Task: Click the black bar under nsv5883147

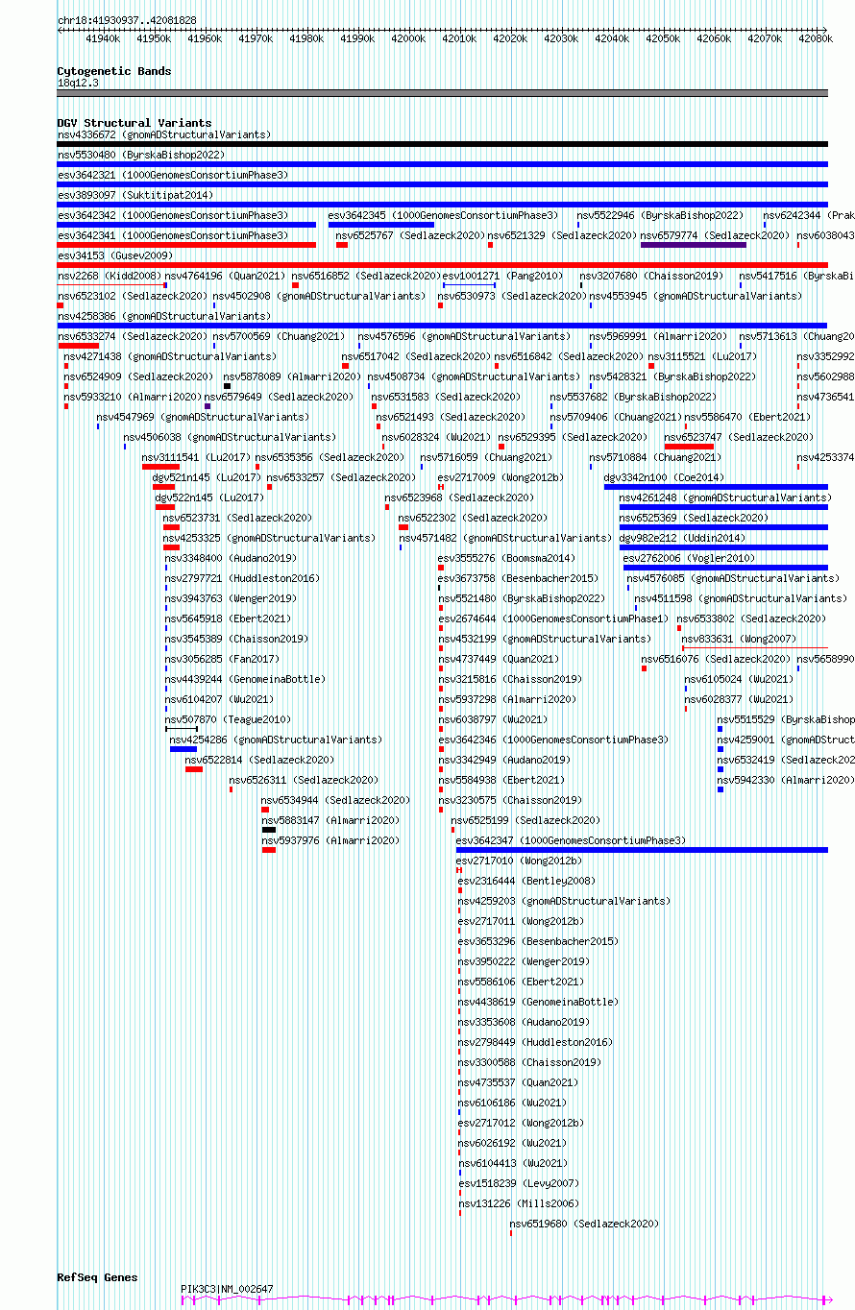Action: (269, 830)
